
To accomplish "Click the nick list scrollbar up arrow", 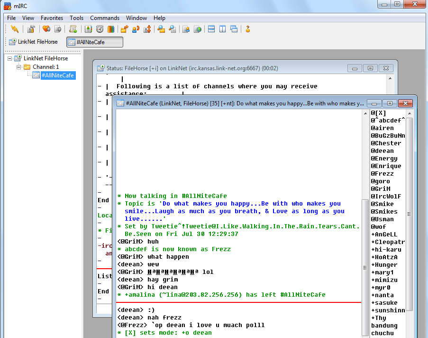I will (409, 113).
